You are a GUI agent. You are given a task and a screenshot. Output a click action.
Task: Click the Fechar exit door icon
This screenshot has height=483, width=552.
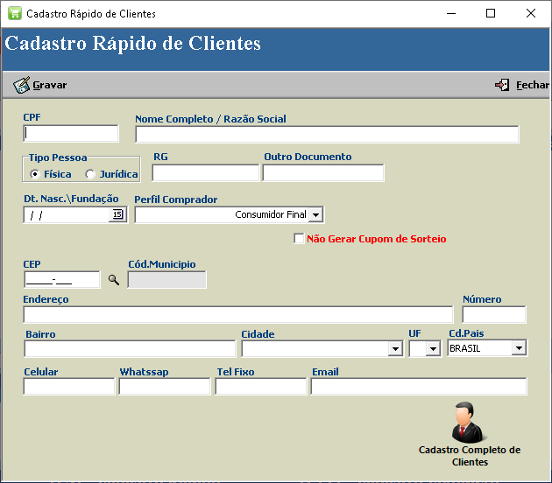click(502, 85)
